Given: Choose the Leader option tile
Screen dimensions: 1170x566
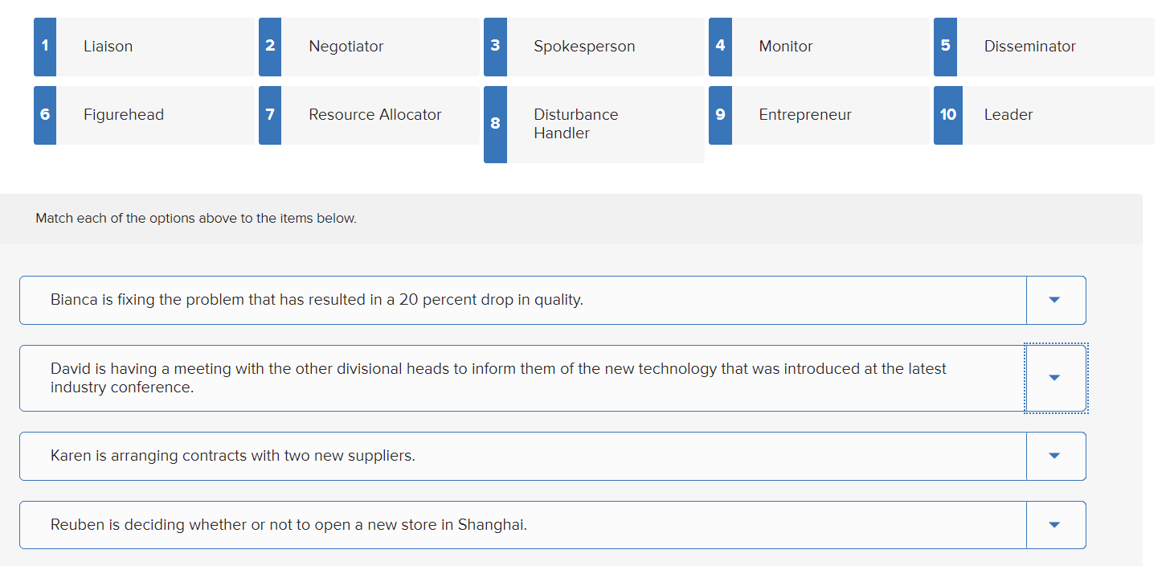Looking at the screenshot, I should click(1043, 115).
